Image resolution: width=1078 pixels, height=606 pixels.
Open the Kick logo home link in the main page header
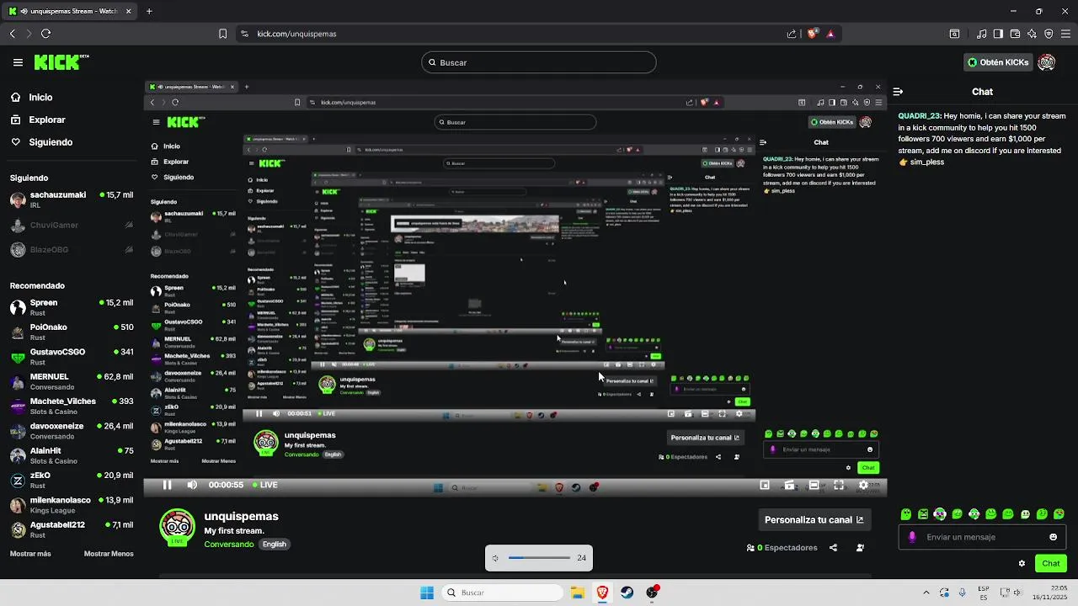[61, 62]
